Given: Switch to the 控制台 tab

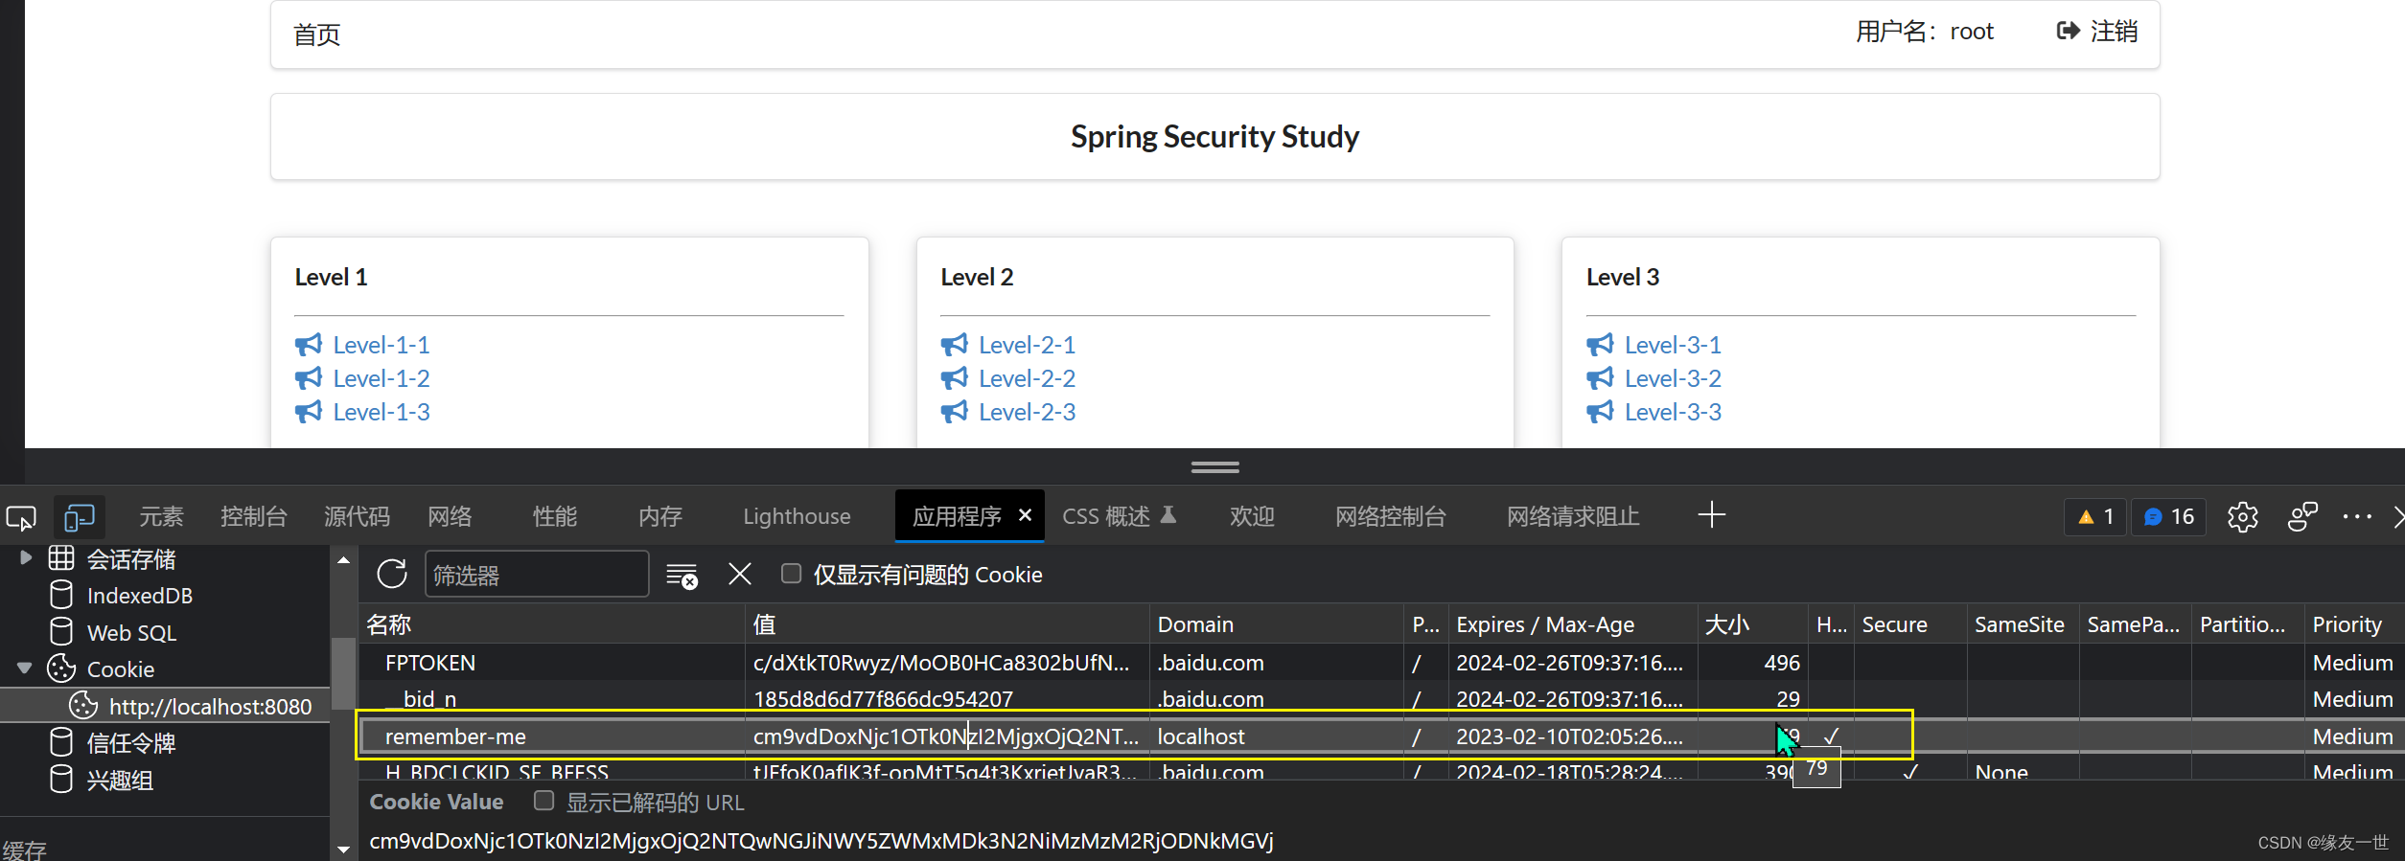Looking at the screenshot, I should click(x=253, y=517).
